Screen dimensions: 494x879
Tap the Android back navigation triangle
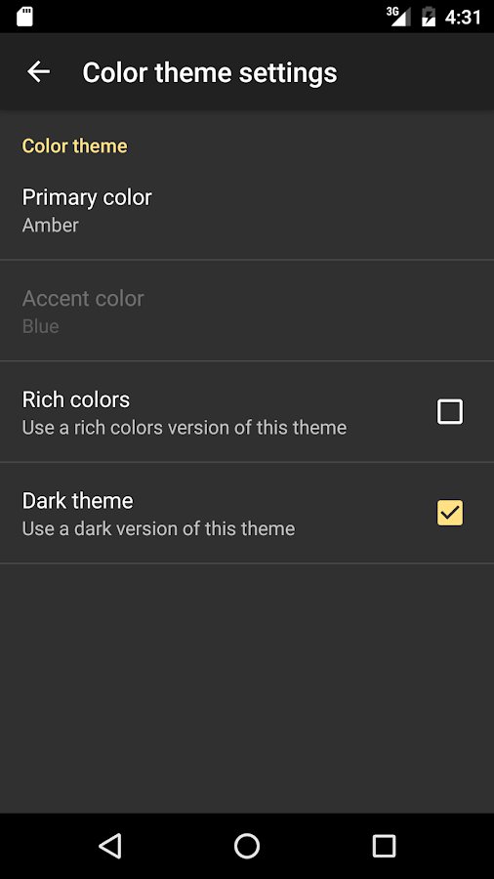pyautogui.click(x=110, y=846)
